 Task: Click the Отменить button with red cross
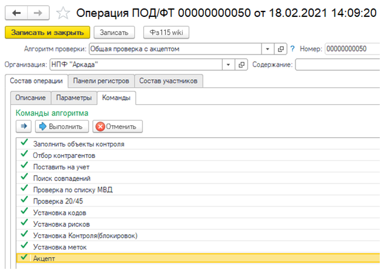[117, 127]
